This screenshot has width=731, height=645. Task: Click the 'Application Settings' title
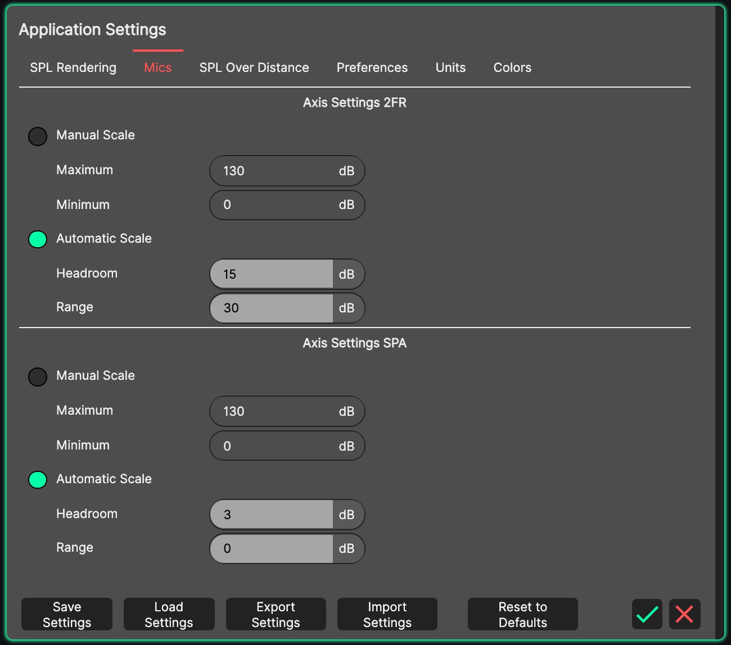click(x=93, y=30)
